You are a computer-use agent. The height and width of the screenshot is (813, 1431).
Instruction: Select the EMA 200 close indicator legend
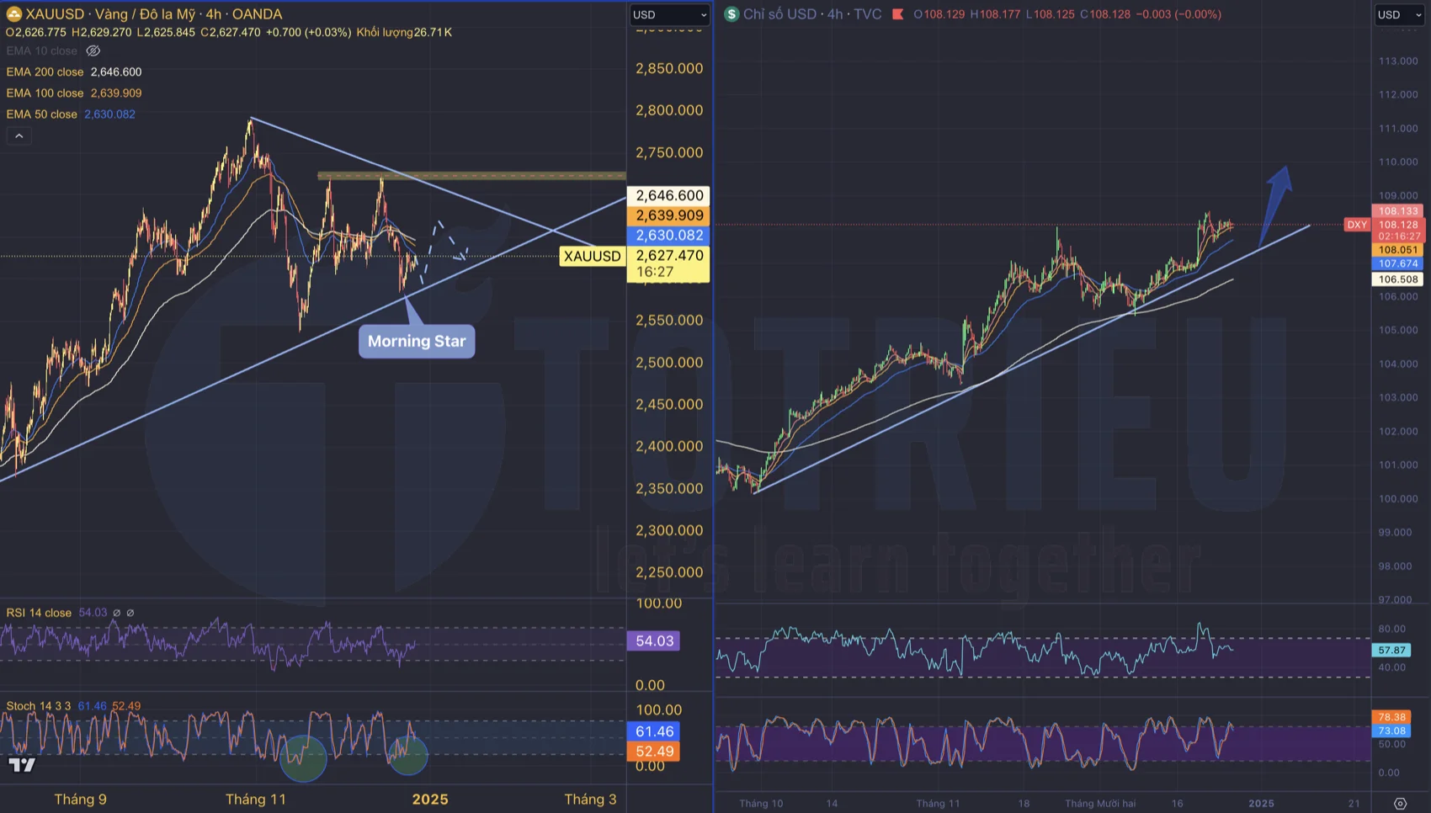(45, 72)
